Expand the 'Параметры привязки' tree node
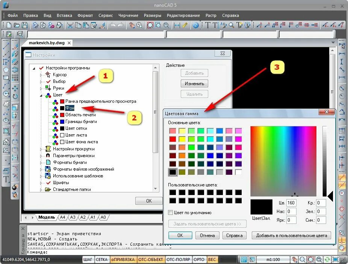 (41, 156)
